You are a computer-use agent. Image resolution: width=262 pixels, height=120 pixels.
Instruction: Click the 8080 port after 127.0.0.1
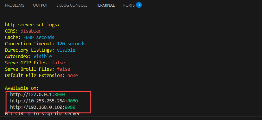pos(60,95)
